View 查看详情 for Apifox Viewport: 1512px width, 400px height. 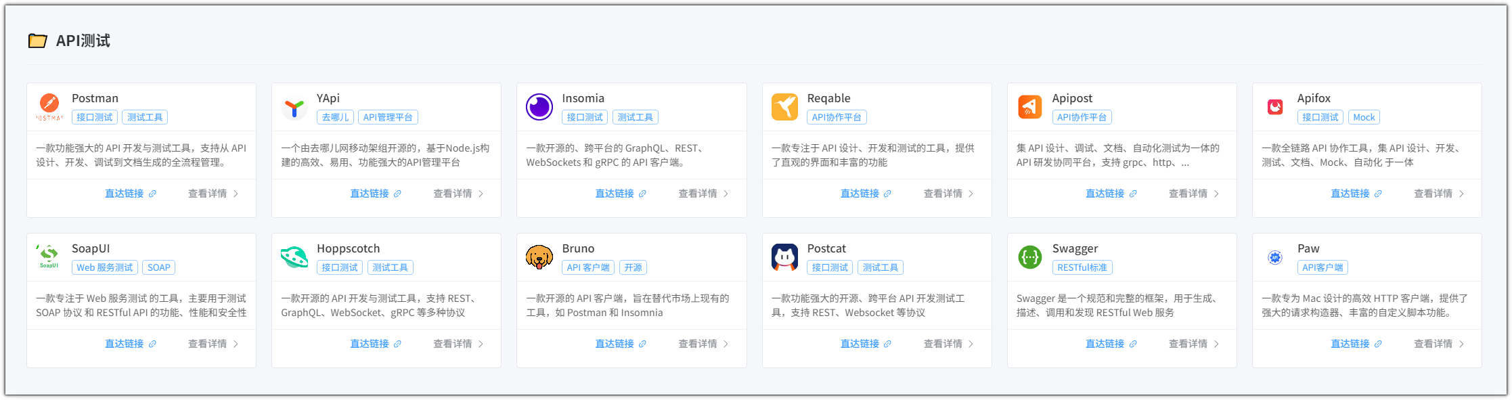[1439, 194]
